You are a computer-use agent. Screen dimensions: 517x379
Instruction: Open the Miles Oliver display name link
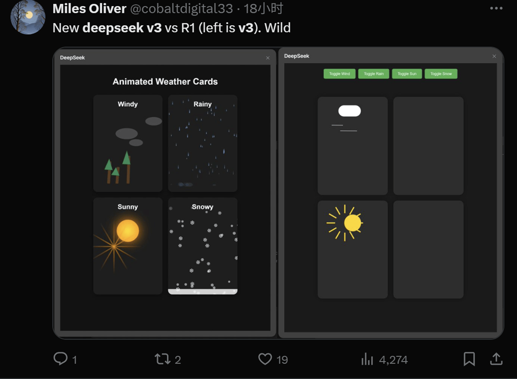[x=89, y=8]
